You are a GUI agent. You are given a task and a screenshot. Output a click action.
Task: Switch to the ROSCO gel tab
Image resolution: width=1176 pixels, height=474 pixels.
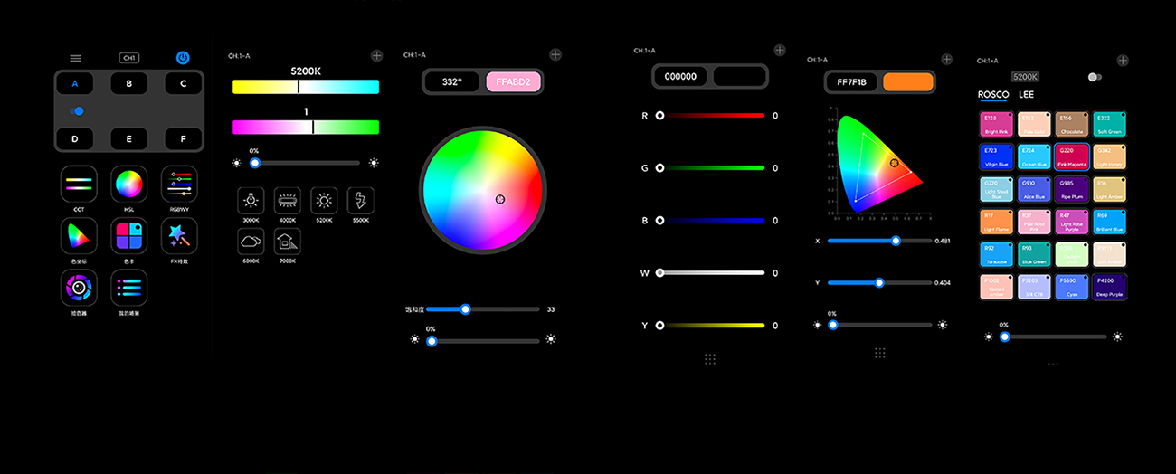click(x=992, y=94)
